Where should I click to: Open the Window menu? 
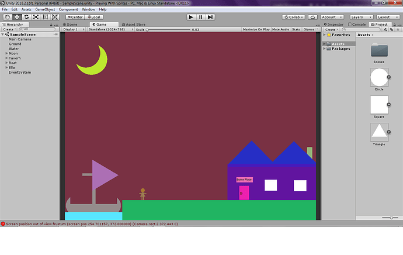pos(88,9)
